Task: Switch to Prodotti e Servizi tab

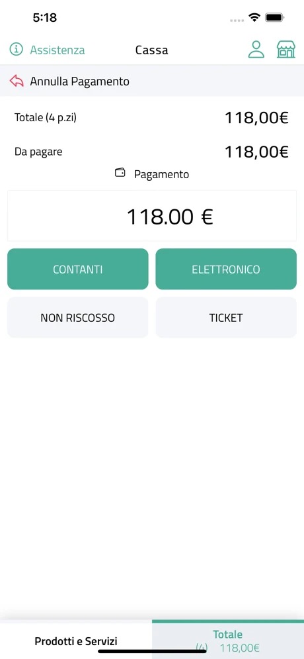Action: [x=76, y=641]
